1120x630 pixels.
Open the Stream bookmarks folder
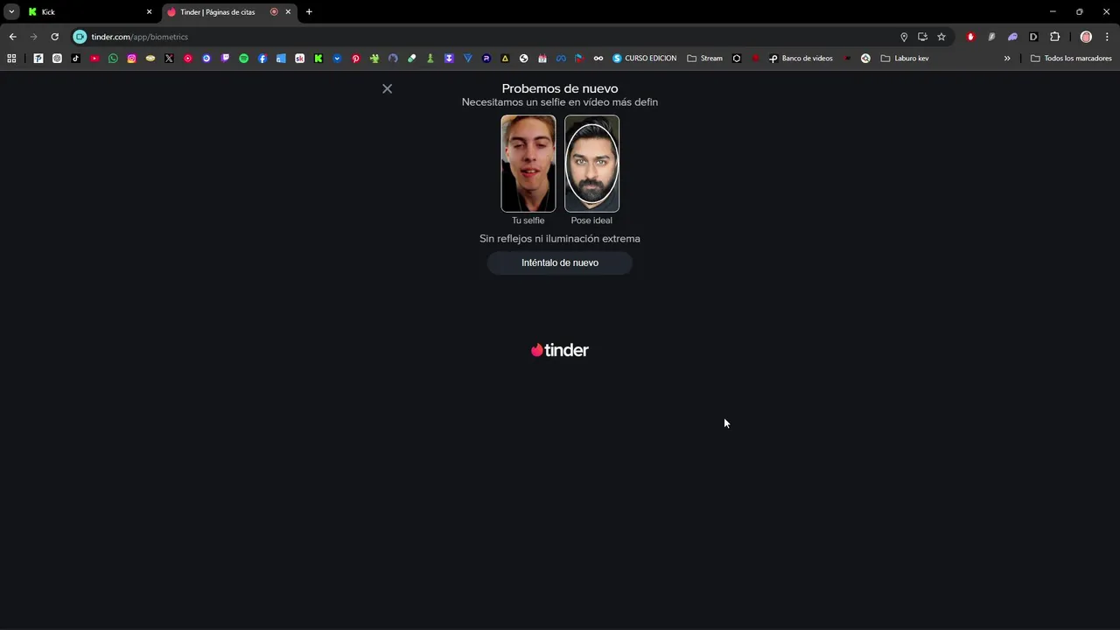coord(705,59)
